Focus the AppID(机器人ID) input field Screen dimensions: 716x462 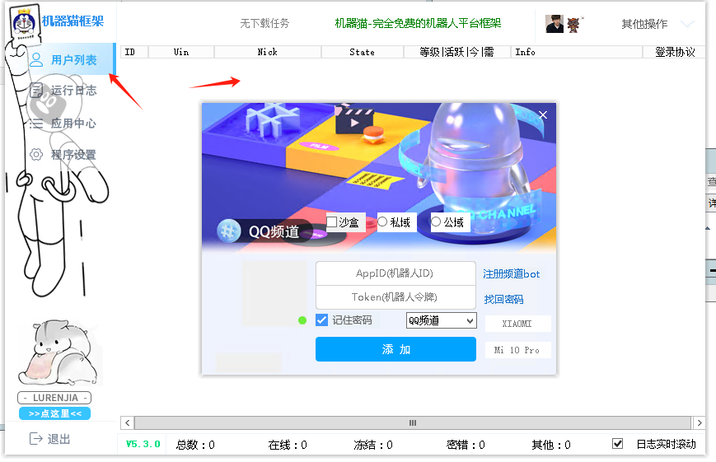coord(395,273)
